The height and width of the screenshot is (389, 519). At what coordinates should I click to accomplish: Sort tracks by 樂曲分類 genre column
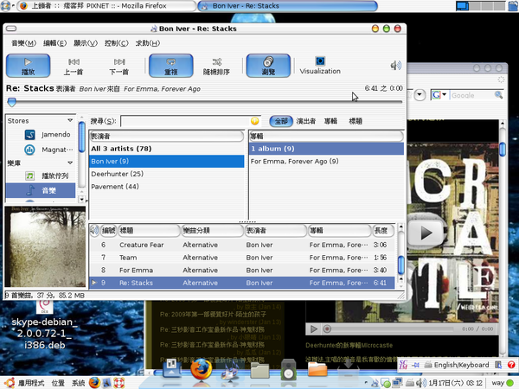coord(213,230)
